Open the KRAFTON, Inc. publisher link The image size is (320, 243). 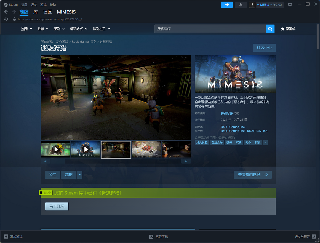click(257, 131)
